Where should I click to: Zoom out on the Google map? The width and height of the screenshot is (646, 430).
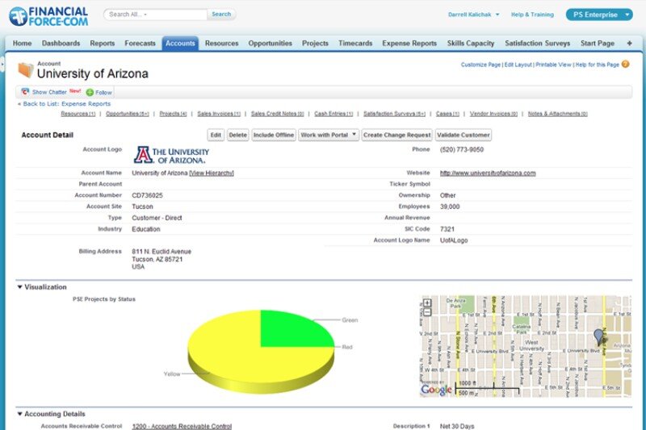click(x=426, y=313)
